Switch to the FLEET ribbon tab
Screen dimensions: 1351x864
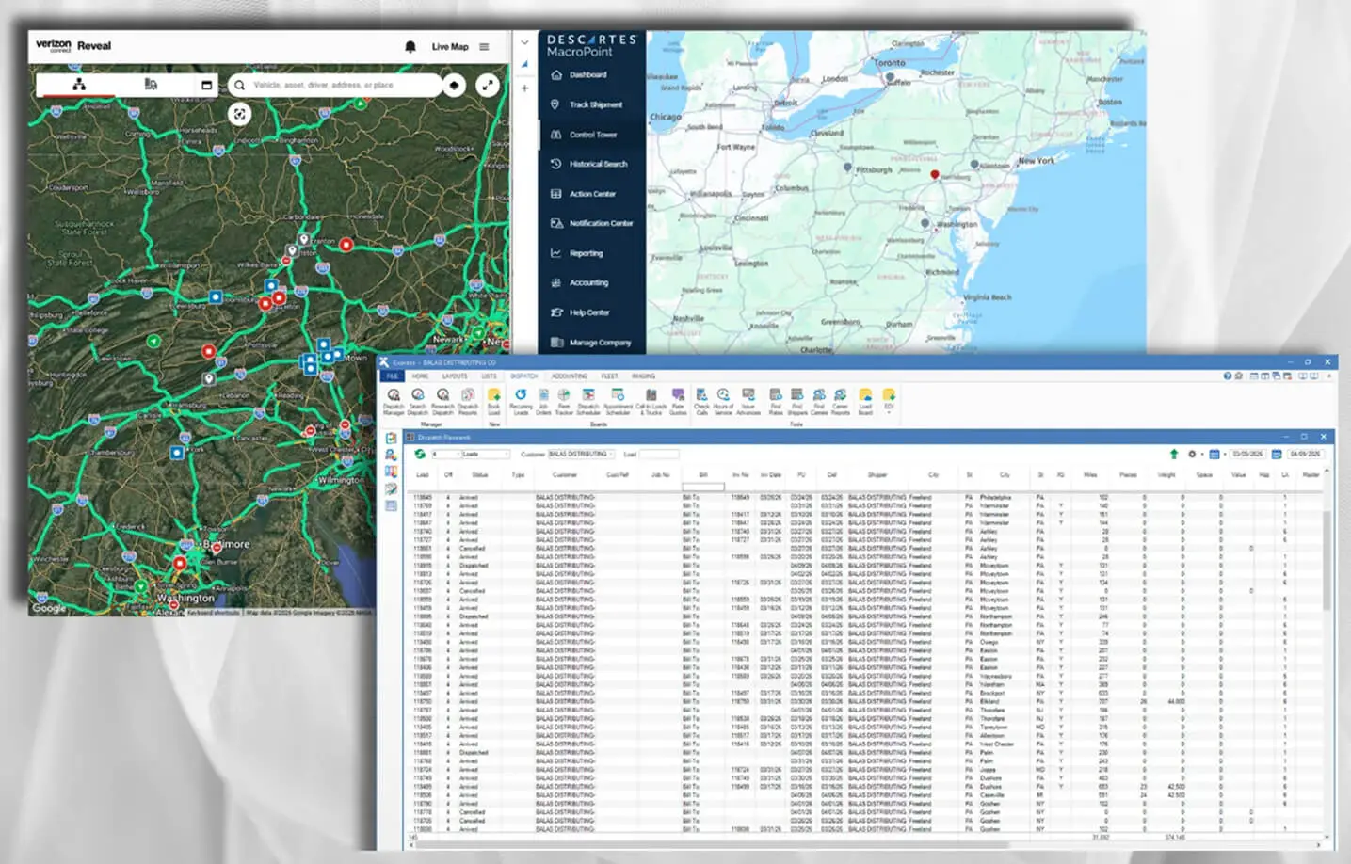click(x=610, y=376)
